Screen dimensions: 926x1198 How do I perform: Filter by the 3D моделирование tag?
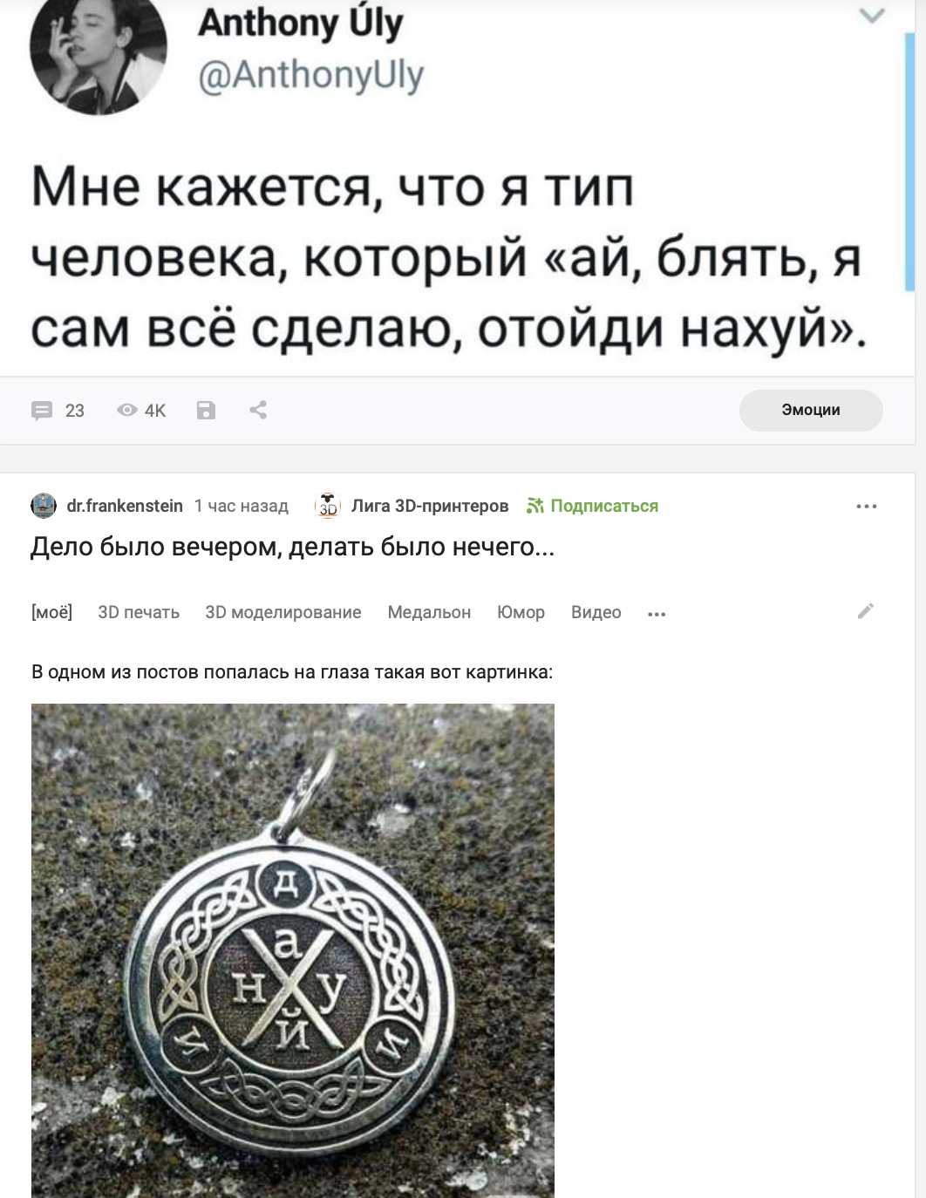(x=283, y=612)
